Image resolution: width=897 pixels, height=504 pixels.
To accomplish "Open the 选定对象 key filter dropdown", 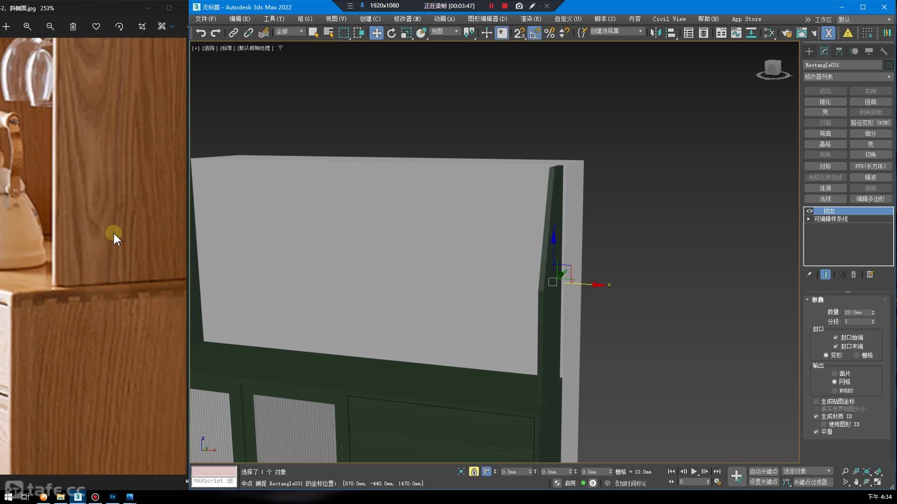I will 807,471.
